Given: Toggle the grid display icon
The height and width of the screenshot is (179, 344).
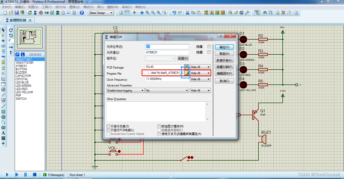Looking at the screenshot, I should [x=127, y=13].
